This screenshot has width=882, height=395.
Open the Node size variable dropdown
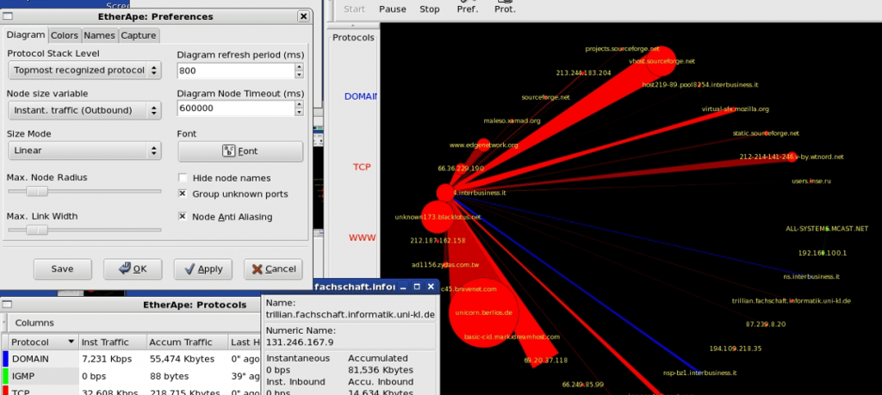click(x=85, y=110)
